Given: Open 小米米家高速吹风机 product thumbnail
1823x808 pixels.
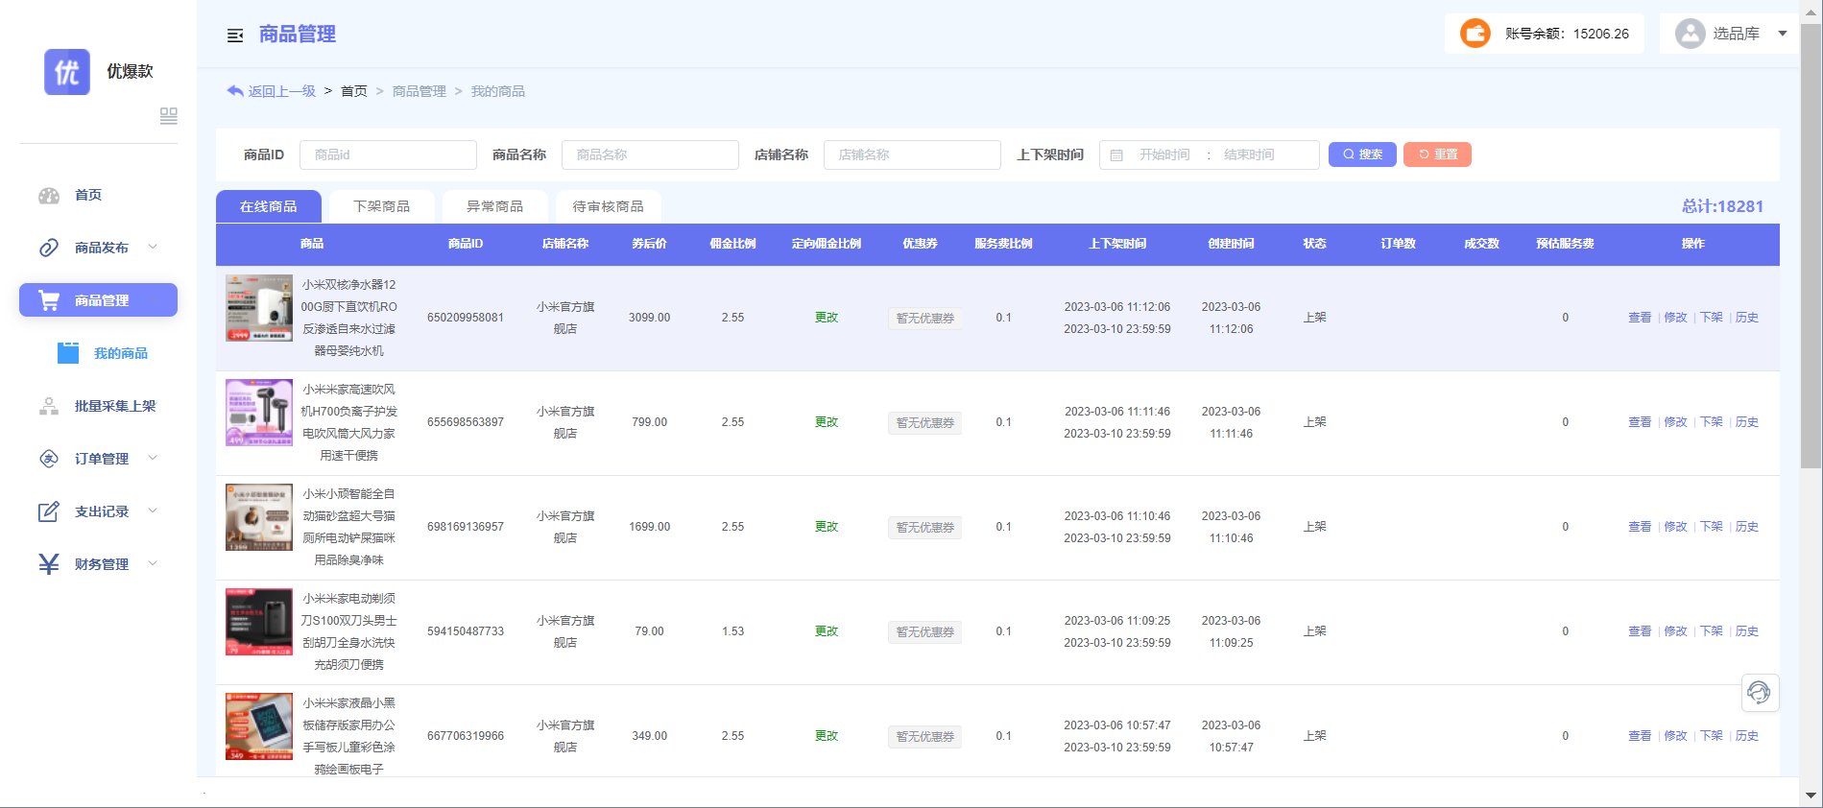Looking at the screenshot, I should [x=259, y=413].
